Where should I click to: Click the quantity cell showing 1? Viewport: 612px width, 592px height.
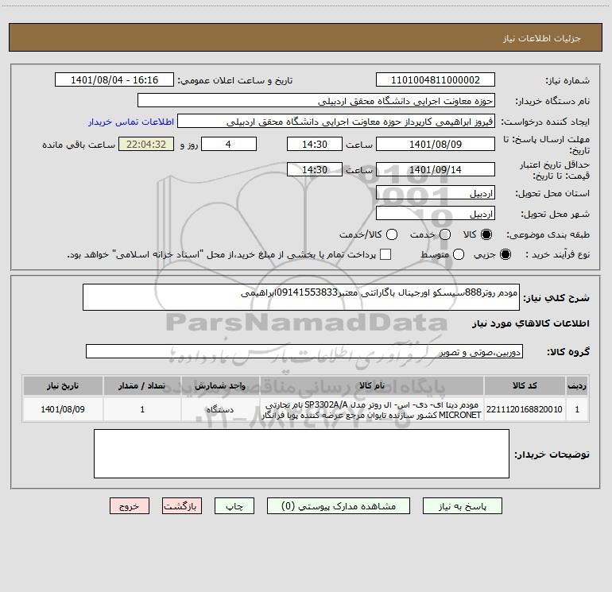click(x=142, y=409)
